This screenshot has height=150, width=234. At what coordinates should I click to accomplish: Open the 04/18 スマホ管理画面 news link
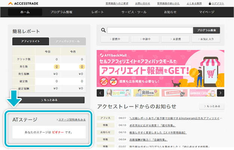(x=158, y=132)
